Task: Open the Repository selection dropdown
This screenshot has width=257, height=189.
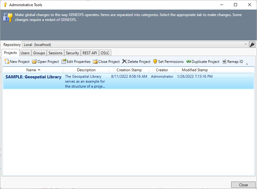Action: tap(246, 44)
